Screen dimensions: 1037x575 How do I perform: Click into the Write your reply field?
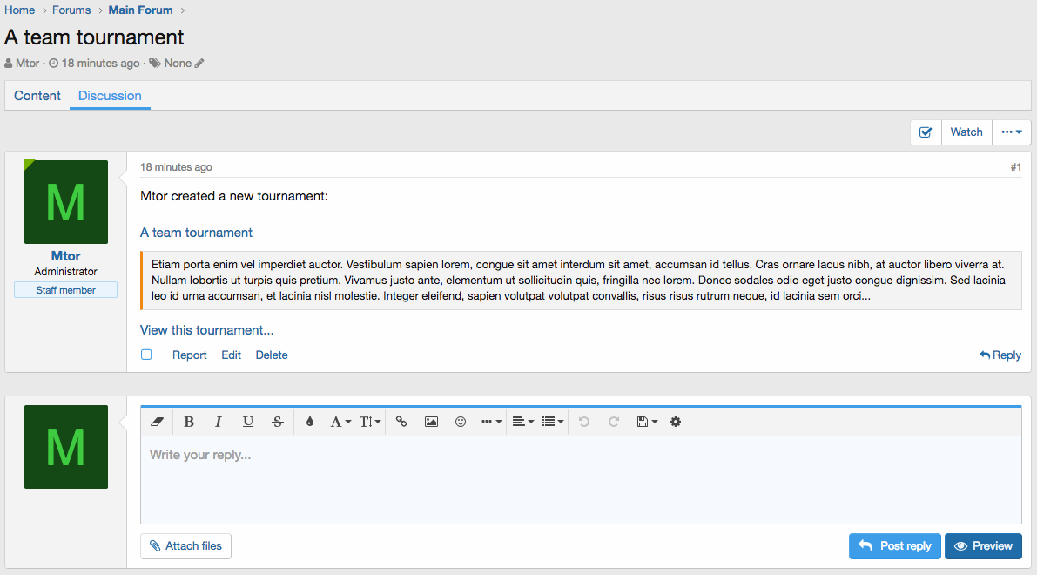point(581,479)
